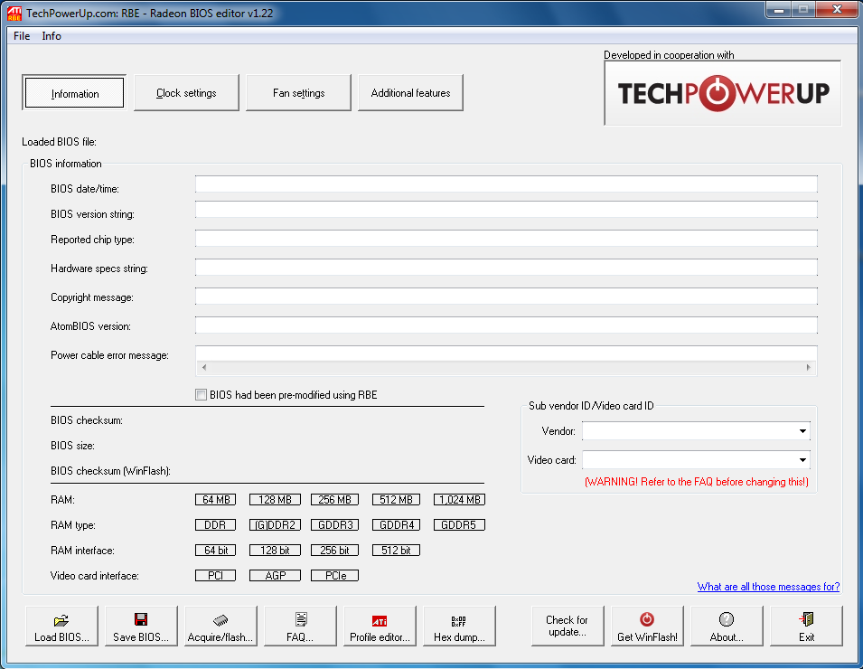Select the AGP video card interface indicator
The height and width of the screenshot is (669, 863).
[276, 575]
